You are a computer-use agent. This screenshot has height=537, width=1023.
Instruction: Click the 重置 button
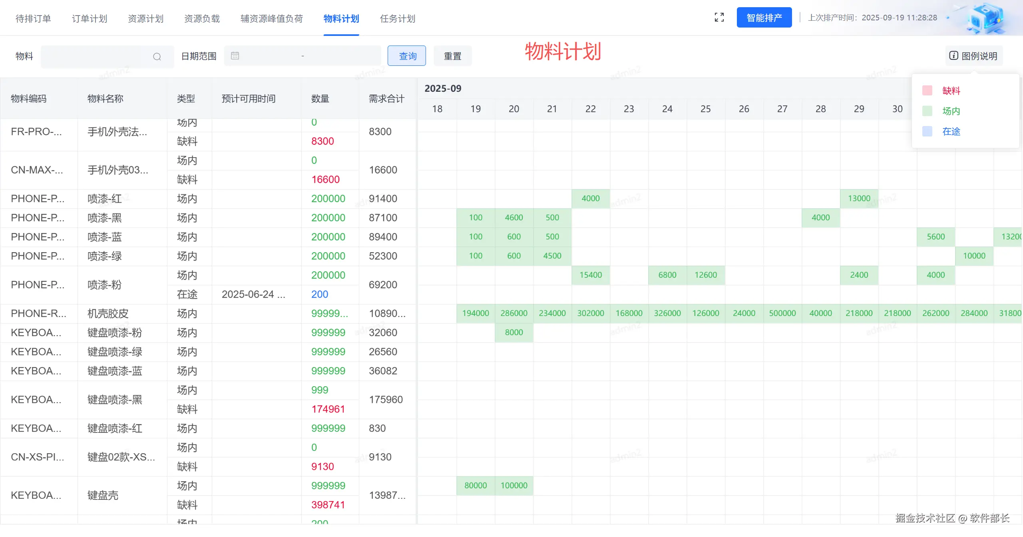click(x=452, y=56)
